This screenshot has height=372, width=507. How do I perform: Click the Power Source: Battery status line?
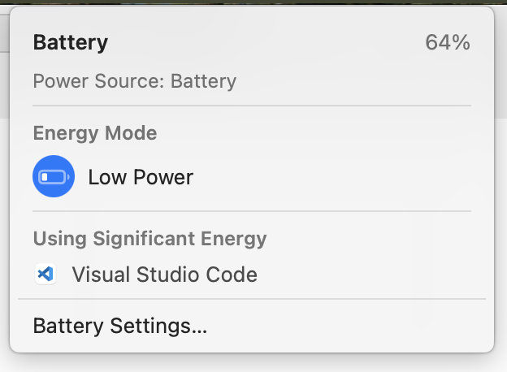coord(135,81)
